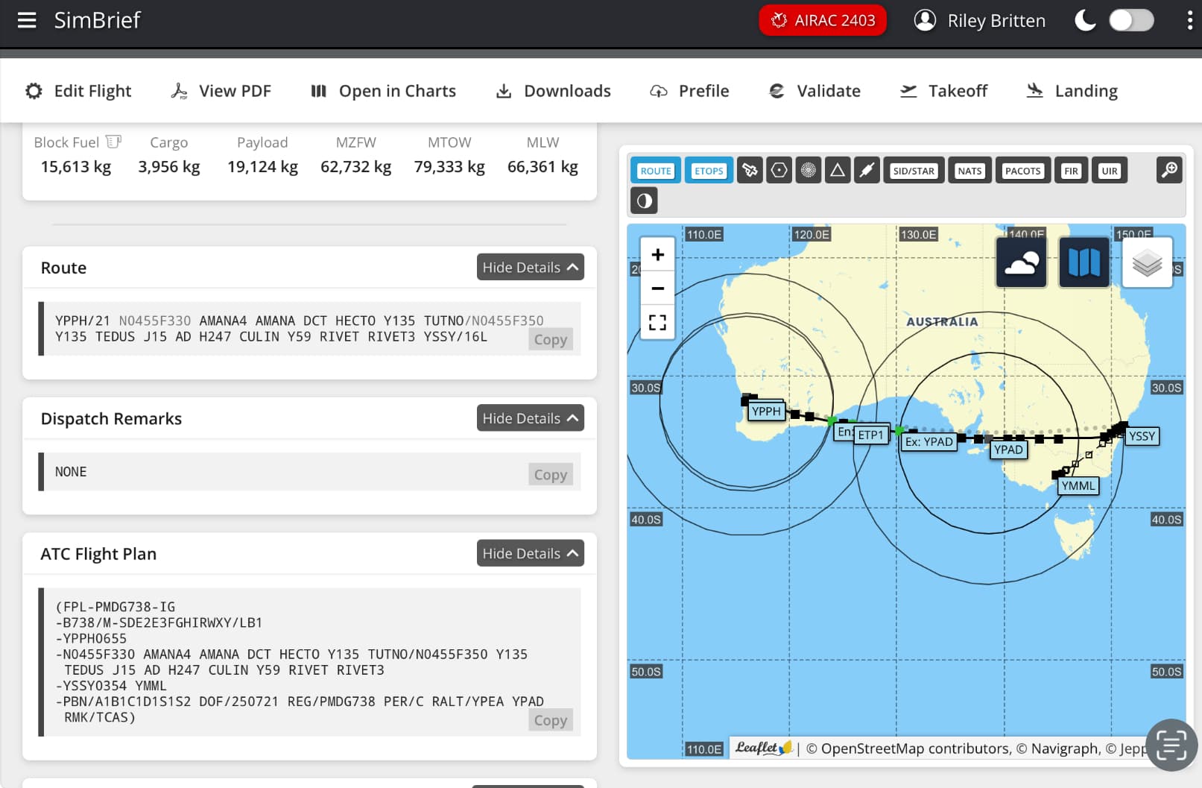Toggle the triangle waypoints overlay
The width and height of the screenshot is (1202, 788).
[x=838, y=171]
